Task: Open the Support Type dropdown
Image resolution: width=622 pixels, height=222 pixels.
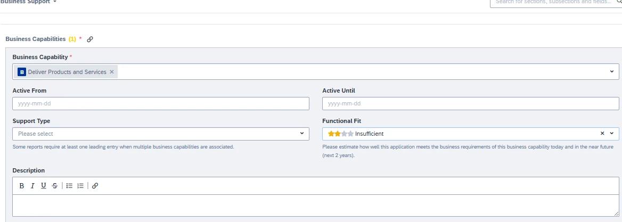Action: tap(301, 134)
